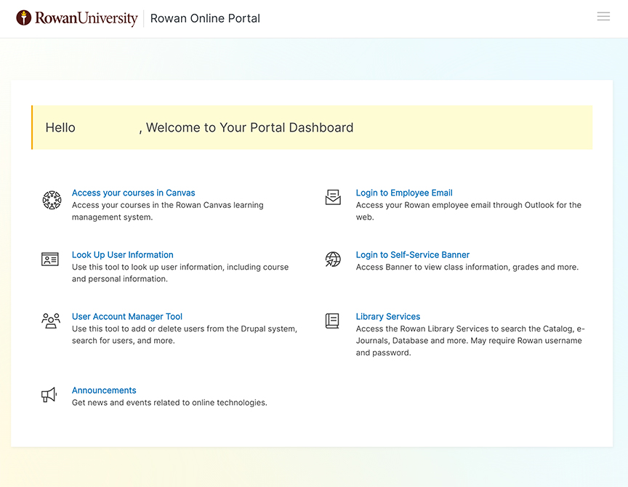Open the hamburger navigation menu
This screenshot has width=628, height=487.
(x=603, y=17)
